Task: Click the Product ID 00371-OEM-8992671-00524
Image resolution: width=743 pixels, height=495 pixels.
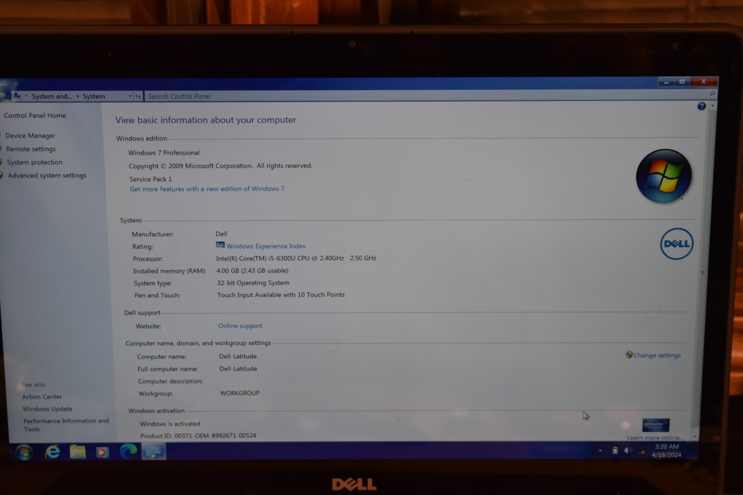Action: (198, 436)
